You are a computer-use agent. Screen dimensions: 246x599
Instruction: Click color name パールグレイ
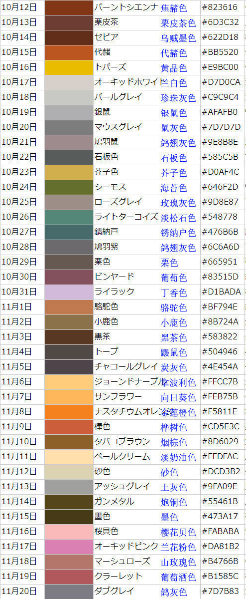[x=119, y=97]
